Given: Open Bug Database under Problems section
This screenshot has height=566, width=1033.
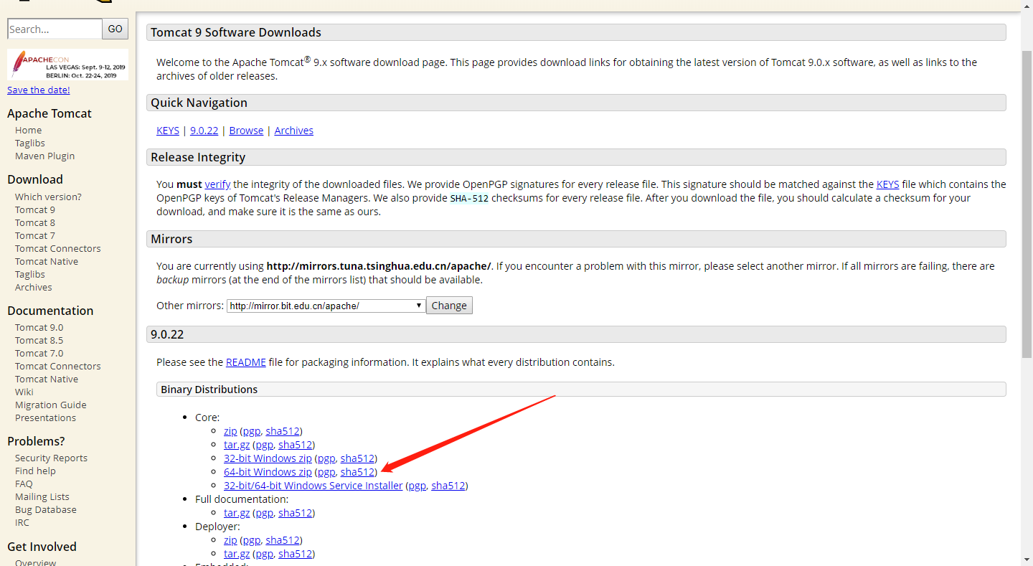Looking at the screenshot, I should pos(45,509).
